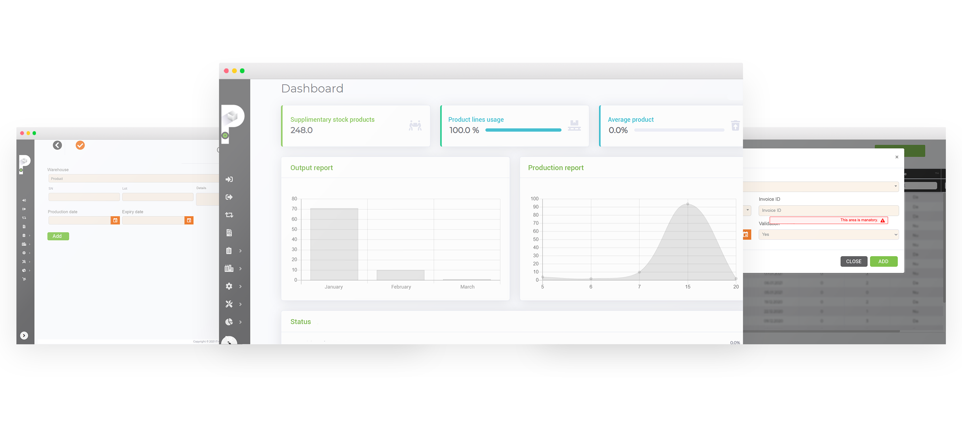This screenshot has height=424, width=962.
Task: Open the top dropdown in the invoice dialog
Action: point(821,187)
